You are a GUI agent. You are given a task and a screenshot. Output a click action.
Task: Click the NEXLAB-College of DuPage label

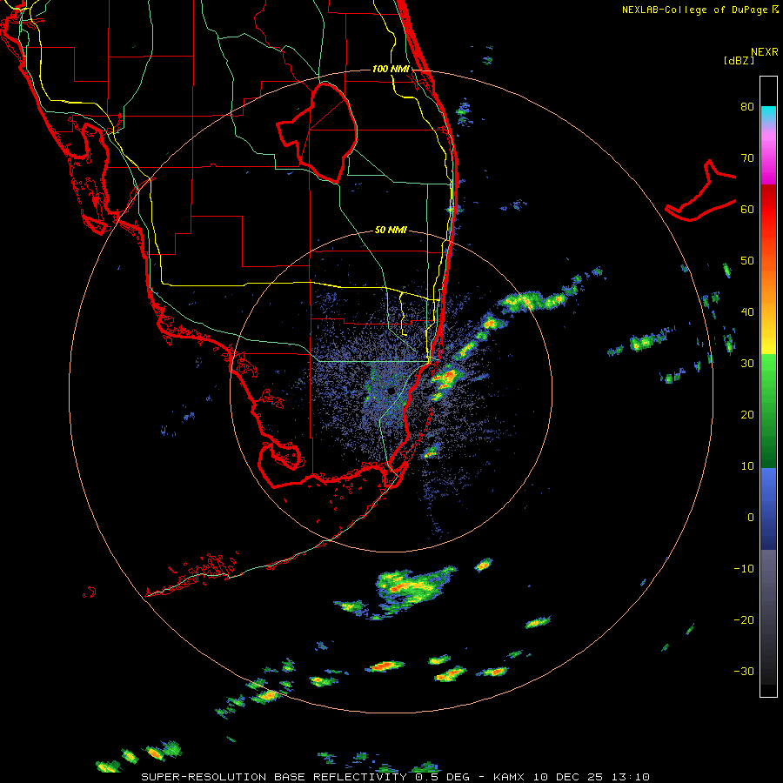(x=695, y=10)
